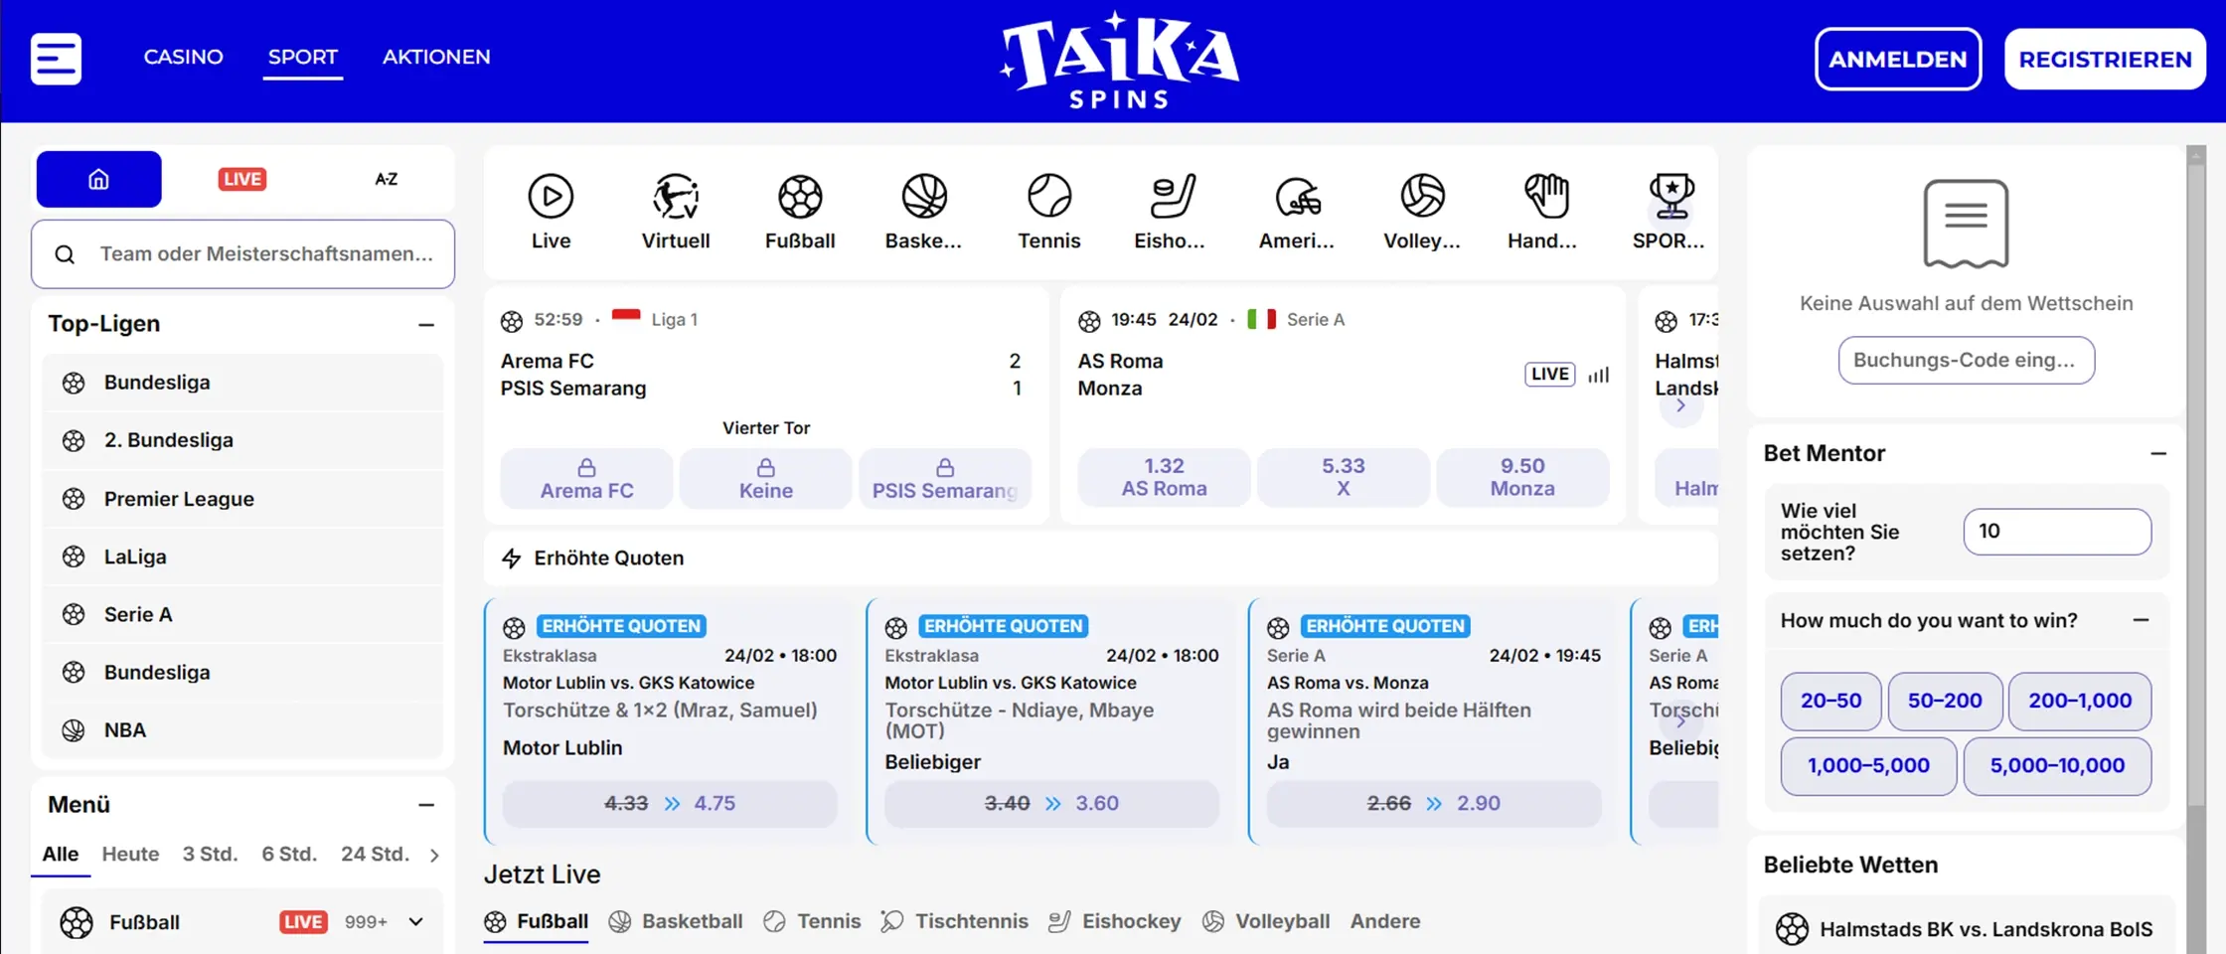
Task: Click the REGISTRIEREN button
Action: pos(2105,60)
